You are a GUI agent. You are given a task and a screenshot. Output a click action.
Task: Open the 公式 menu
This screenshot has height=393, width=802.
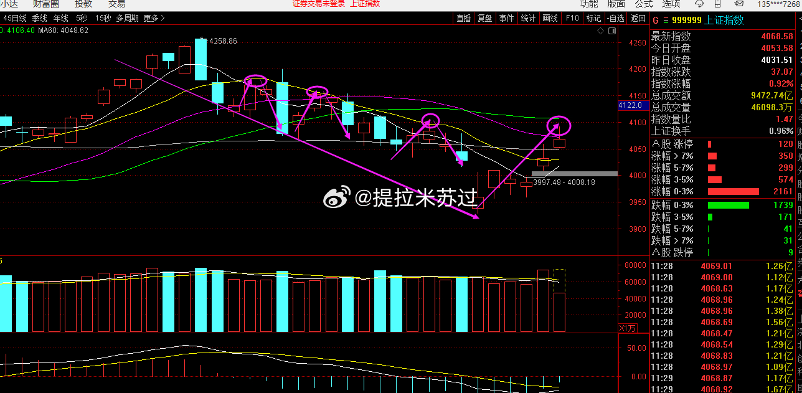coord(644,3)
